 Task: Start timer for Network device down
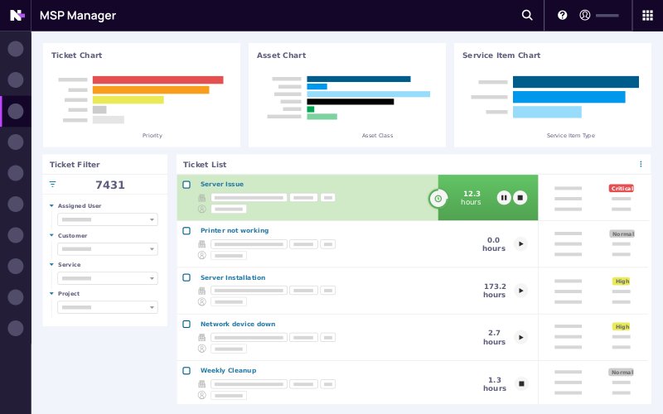pos(521,337)
